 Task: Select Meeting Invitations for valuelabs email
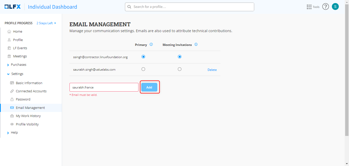click(x=180, y=69)
